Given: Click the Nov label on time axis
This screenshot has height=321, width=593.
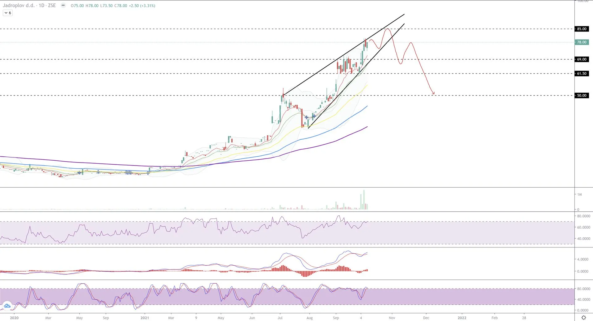Looking at the screenshot, I should tap(392, 318).
